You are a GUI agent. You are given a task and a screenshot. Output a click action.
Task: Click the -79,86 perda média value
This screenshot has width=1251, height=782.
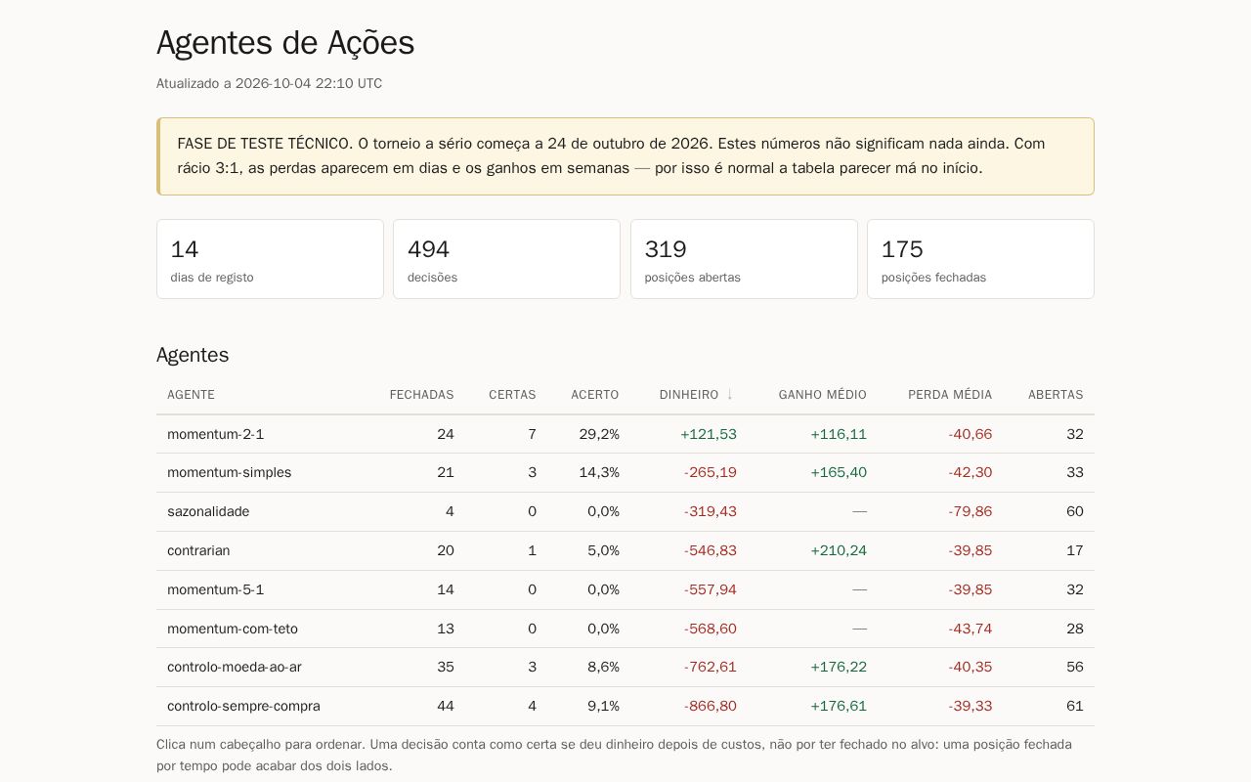pyautogui.click(x=971, y=512)
